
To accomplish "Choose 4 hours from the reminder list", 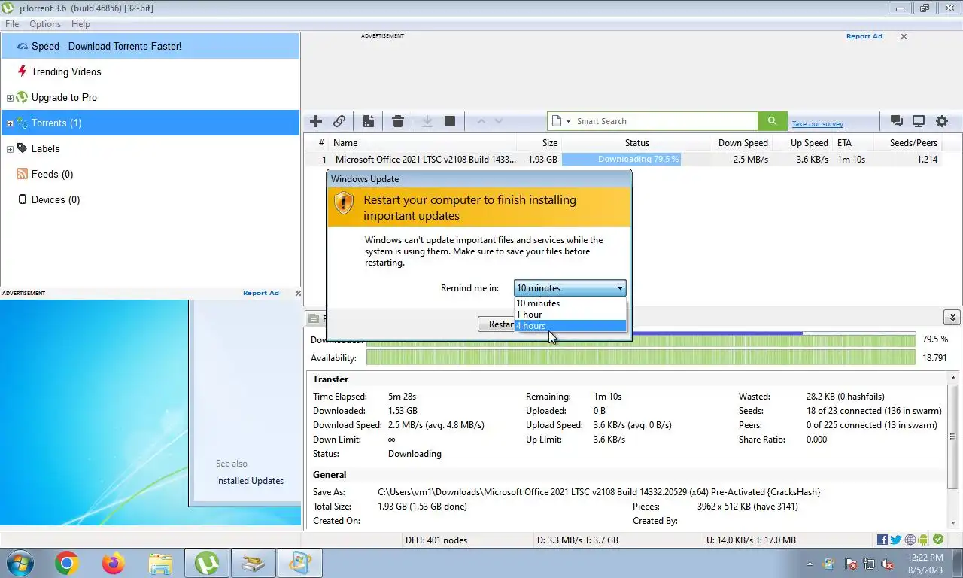I will tap(570, 326).
